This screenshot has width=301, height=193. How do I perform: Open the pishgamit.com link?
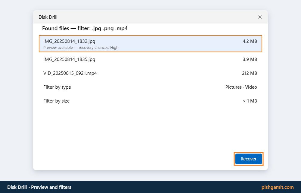point(278,187)
